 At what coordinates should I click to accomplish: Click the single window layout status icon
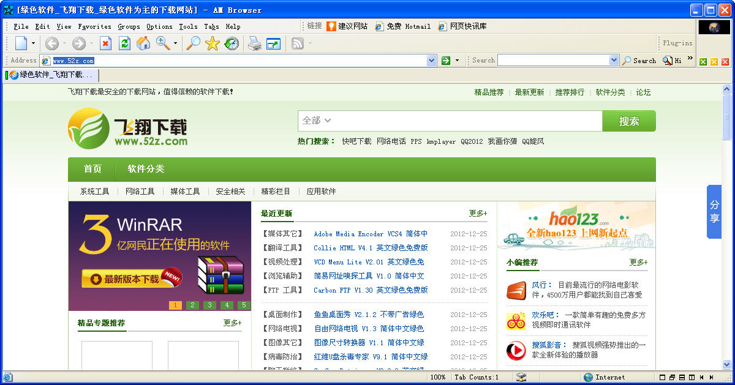point(662,377)
